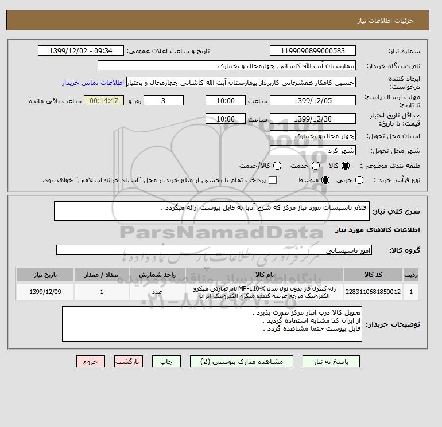Click the price validity date 1399/12/30
The height and width of the screenshot is (427, 442).
(313, 119)
